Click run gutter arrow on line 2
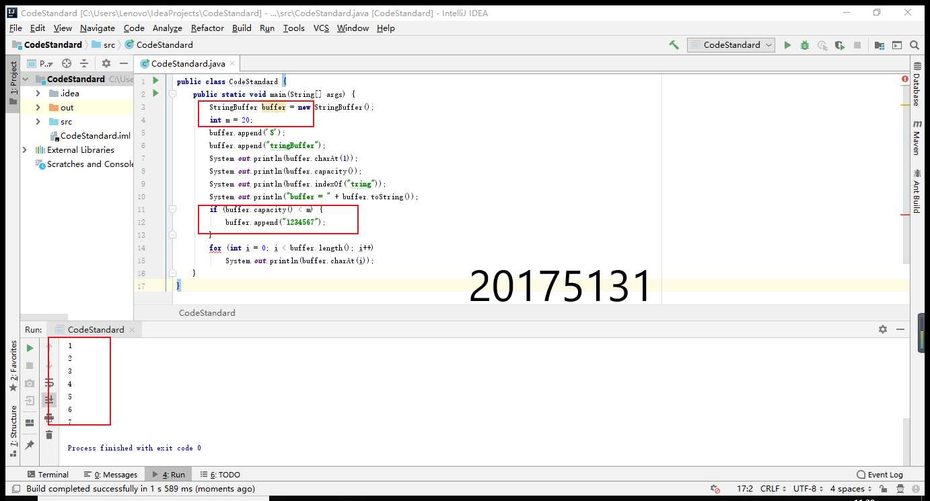Image resolution: width=930 pixels, height=501 pixels. (155, 94)
